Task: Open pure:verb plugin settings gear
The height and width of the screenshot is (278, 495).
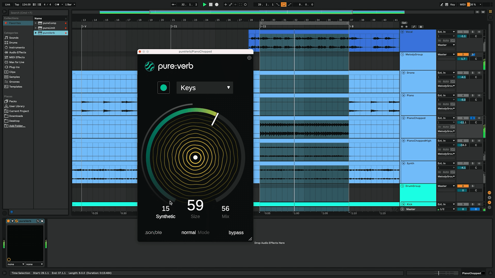Action: coord(249,58)
